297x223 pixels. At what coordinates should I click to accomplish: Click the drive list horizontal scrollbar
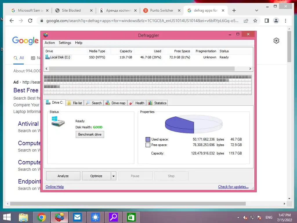(142, 69)
